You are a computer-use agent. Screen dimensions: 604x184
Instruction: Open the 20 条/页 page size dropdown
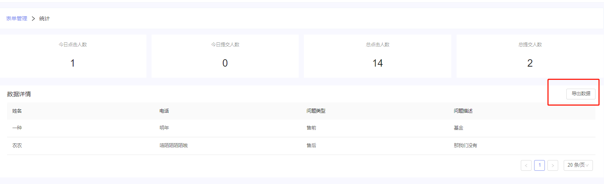point(578,165)
